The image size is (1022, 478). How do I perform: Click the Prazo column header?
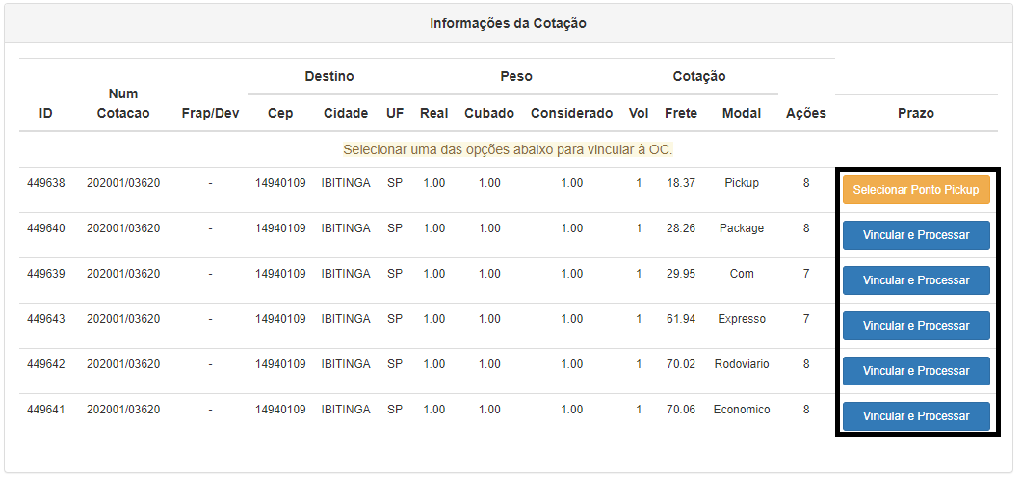click(x=916, y=113)
